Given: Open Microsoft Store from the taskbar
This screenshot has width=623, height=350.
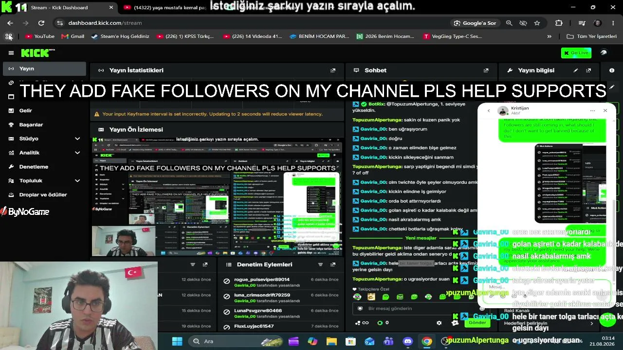Looking at the screenshot, I should coord(350,341).
